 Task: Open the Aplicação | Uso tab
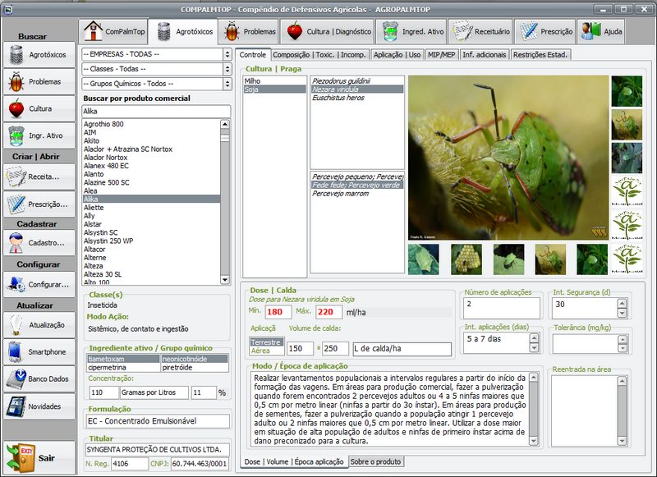[397, 55]
